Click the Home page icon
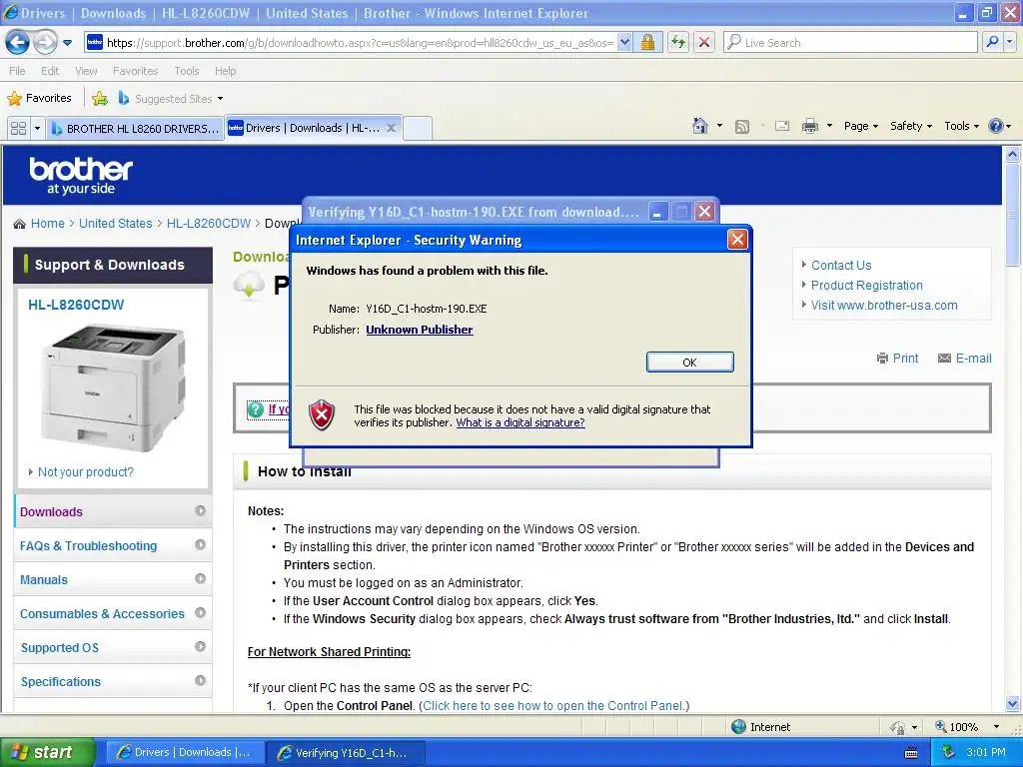Image resolution: width=1023 pixels, height=767 pixels. click(700, 126)
